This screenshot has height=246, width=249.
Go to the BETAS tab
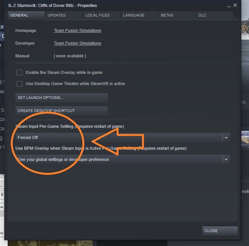[x=177, y=15]
